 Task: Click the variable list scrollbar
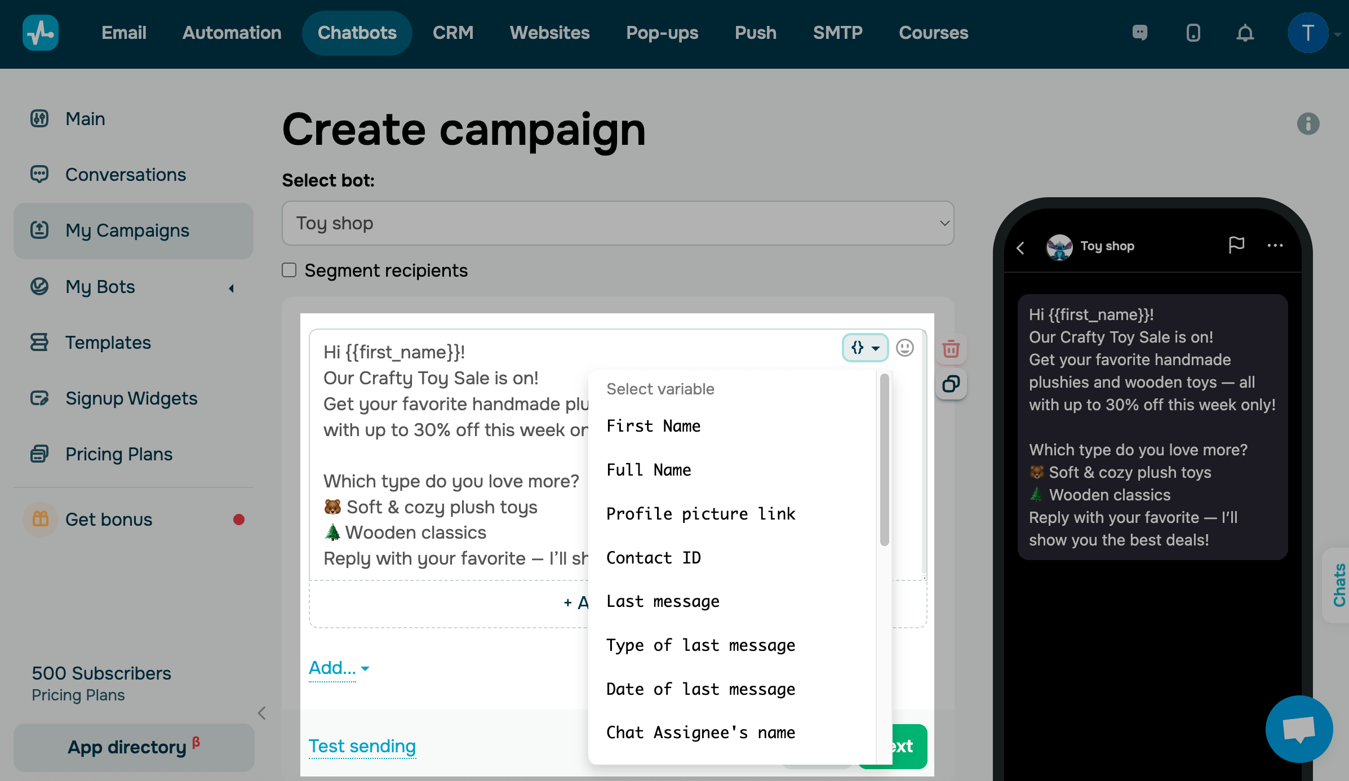point(884,459)
